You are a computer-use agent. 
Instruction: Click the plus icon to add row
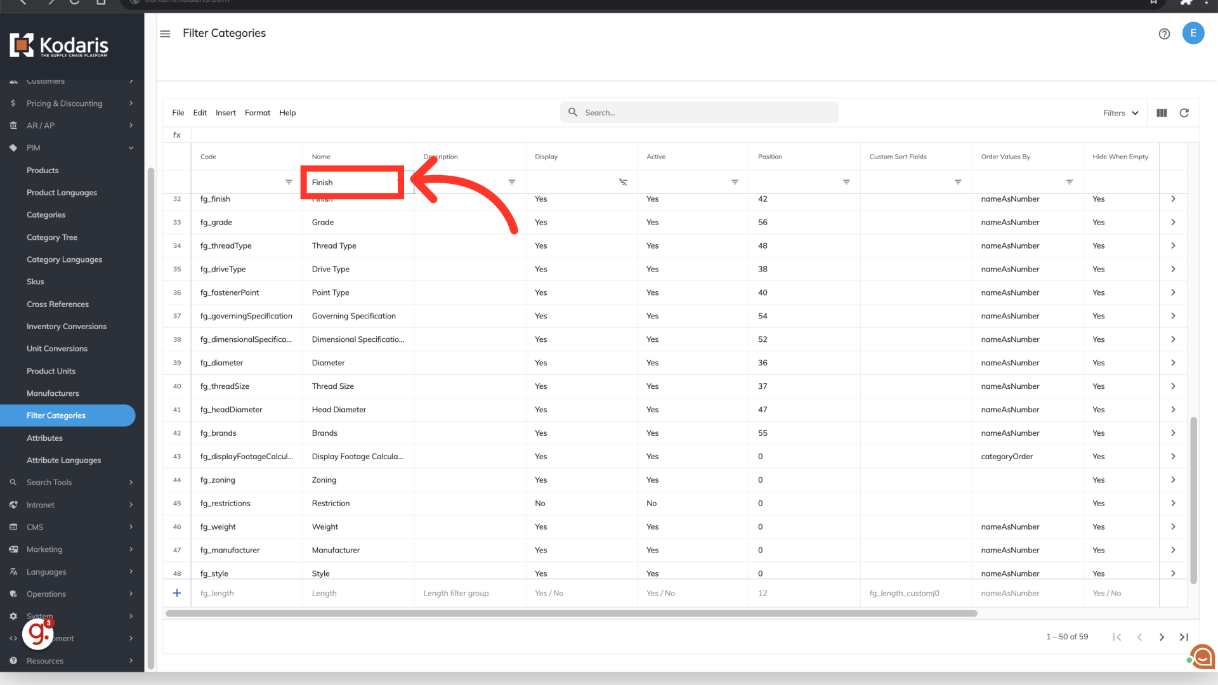click(x=177, y=593)
